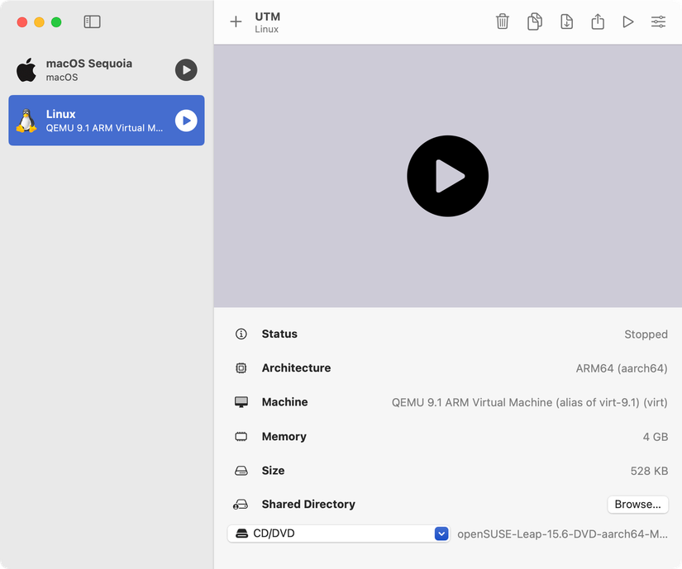Viewport: 682px width, 569px height.
Task: Click Browse... for Shared Directory
Action: 637,505
